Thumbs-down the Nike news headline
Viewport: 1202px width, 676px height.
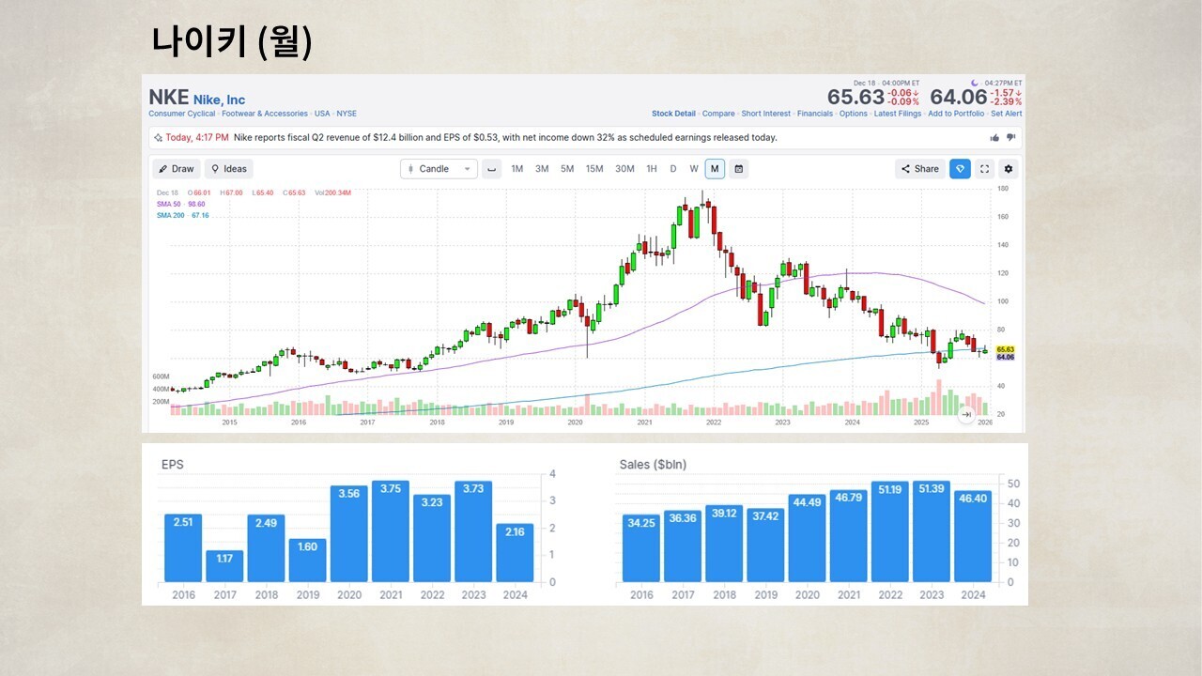click(x=1011, y=137)
